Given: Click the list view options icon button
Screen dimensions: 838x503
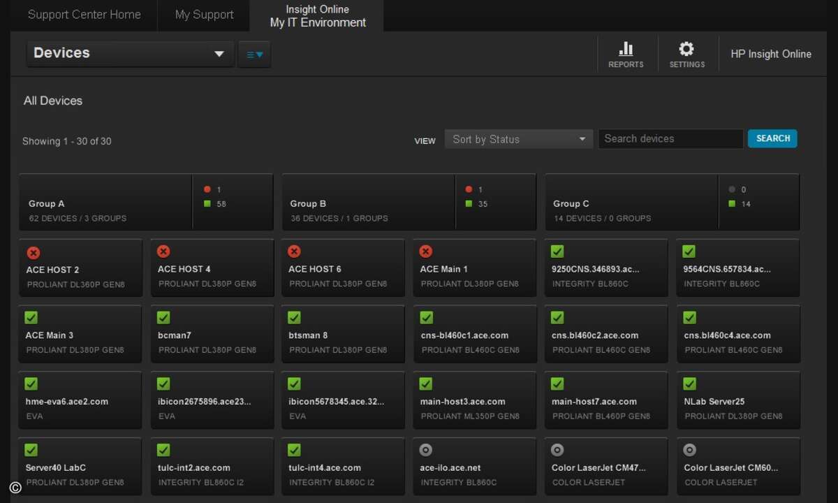Looking at the screenshot, I should (254, 54).
